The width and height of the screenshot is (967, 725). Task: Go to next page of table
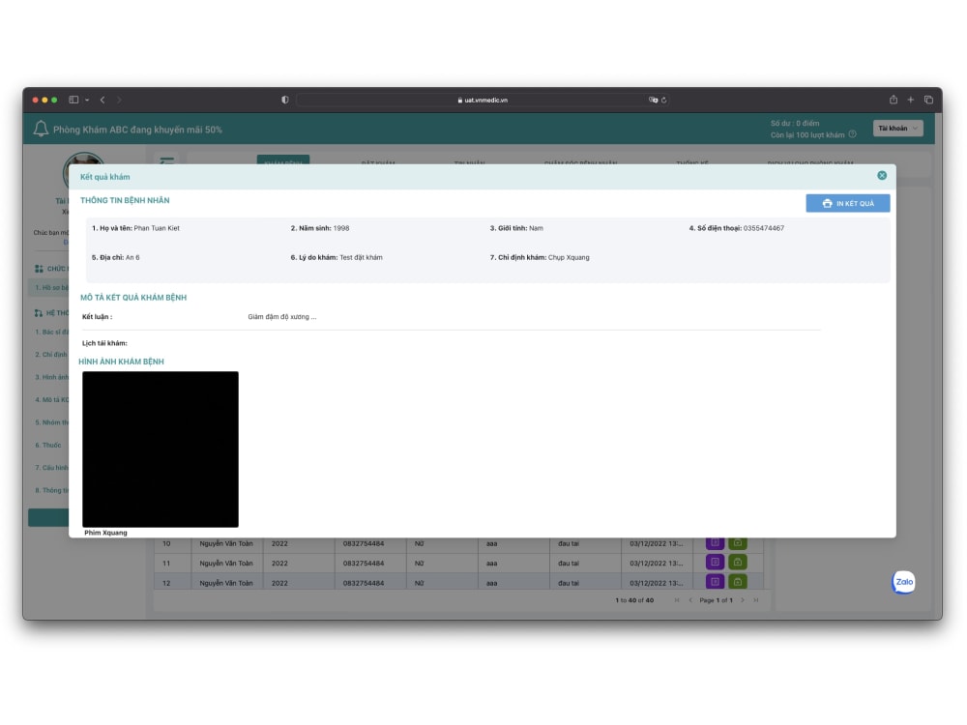click(742, 600)
